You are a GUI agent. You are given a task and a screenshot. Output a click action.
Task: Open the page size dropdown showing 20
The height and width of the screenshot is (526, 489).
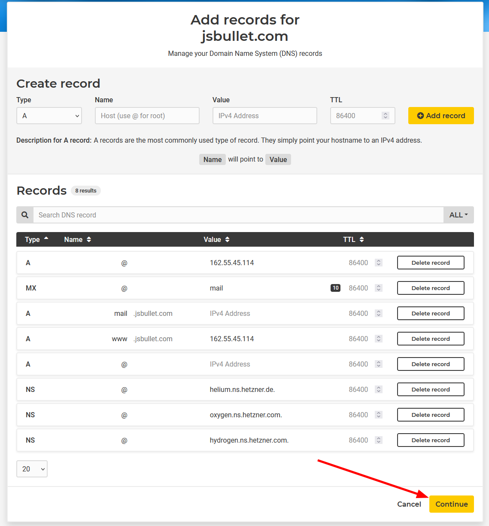[31, 469]
